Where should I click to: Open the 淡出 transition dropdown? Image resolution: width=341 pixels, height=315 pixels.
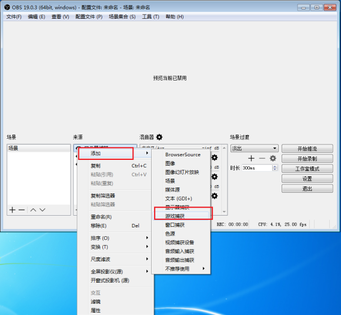point(254,149)
